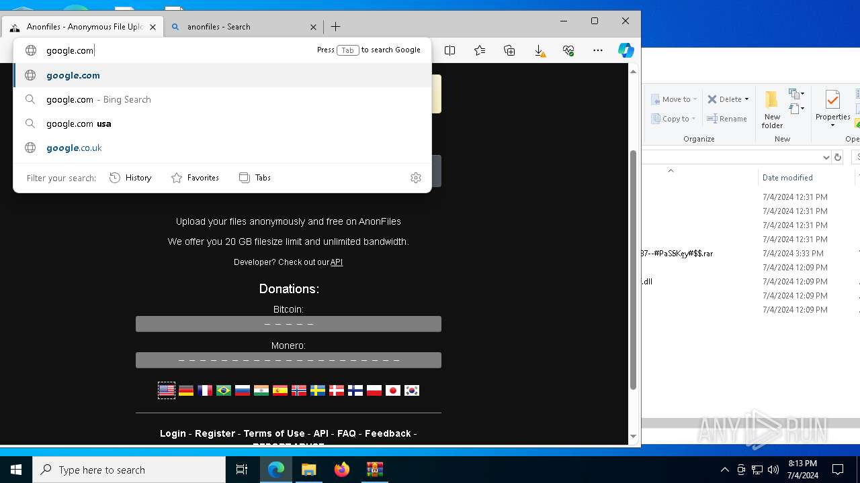Select the Norwegian flag language
Viewport: 860px width, 483px height.
click(299, 390)
